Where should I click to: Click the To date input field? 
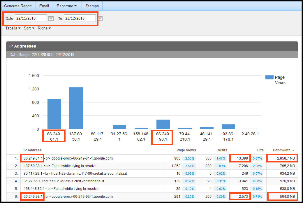point(80,18)
